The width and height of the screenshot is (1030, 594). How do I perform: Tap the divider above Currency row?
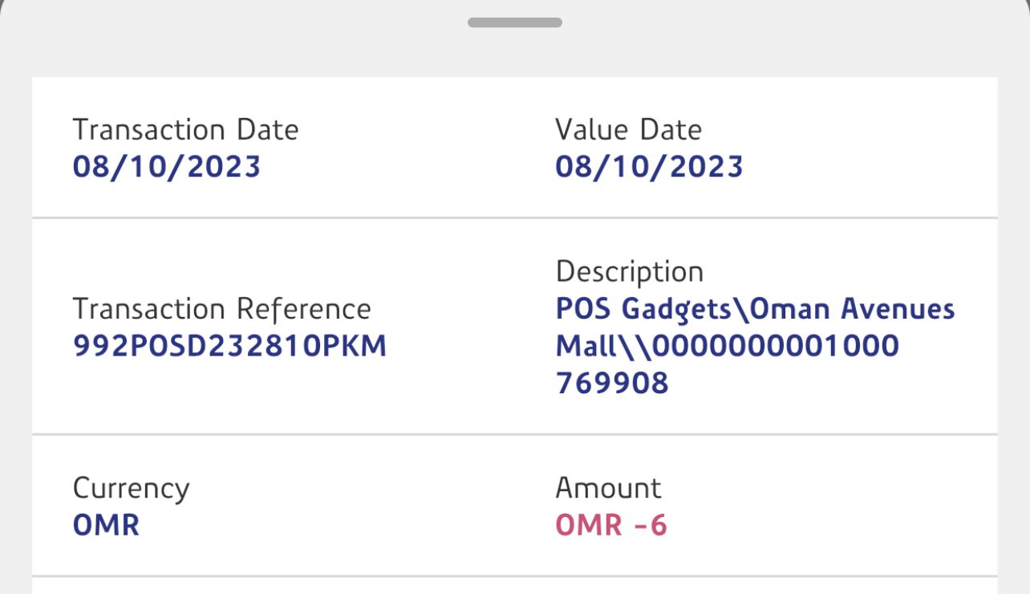(x=514, y=435)
